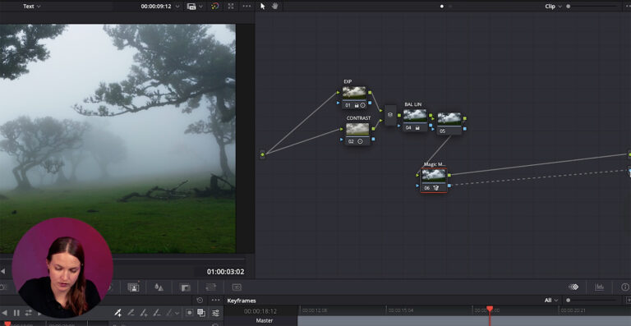This screenshot has height=326, width=631.
Task: Pause the mask tracking
Action: pyautogui.click(x=16, y=313)
